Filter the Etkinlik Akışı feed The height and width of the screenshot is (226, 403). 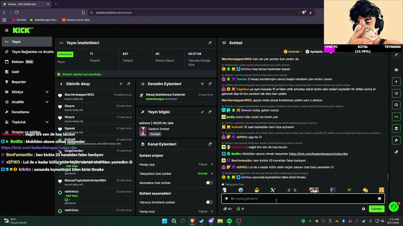point(121,84)
